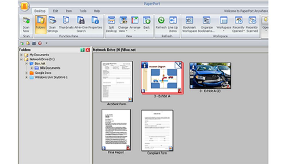Open the Recently Opened dropdown
Viewport: 287px width, 164px height.
click(238, 24)
